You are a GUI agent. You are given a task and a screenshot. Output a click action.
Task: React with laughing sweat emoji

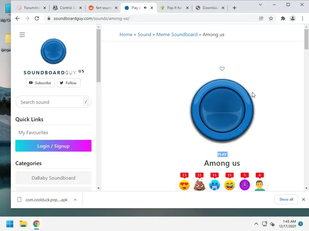tap(230, 185)
